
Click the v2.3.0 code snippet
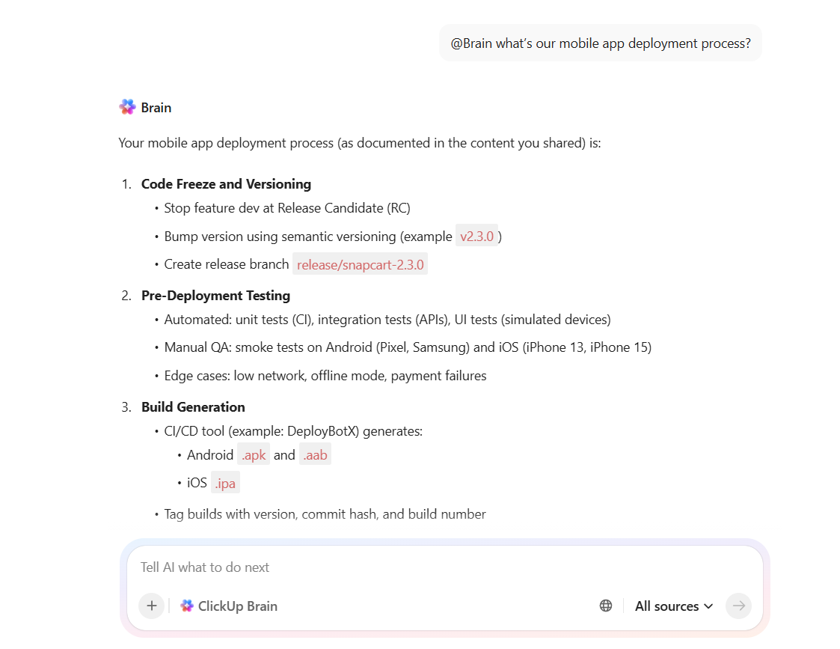[476, 236]
